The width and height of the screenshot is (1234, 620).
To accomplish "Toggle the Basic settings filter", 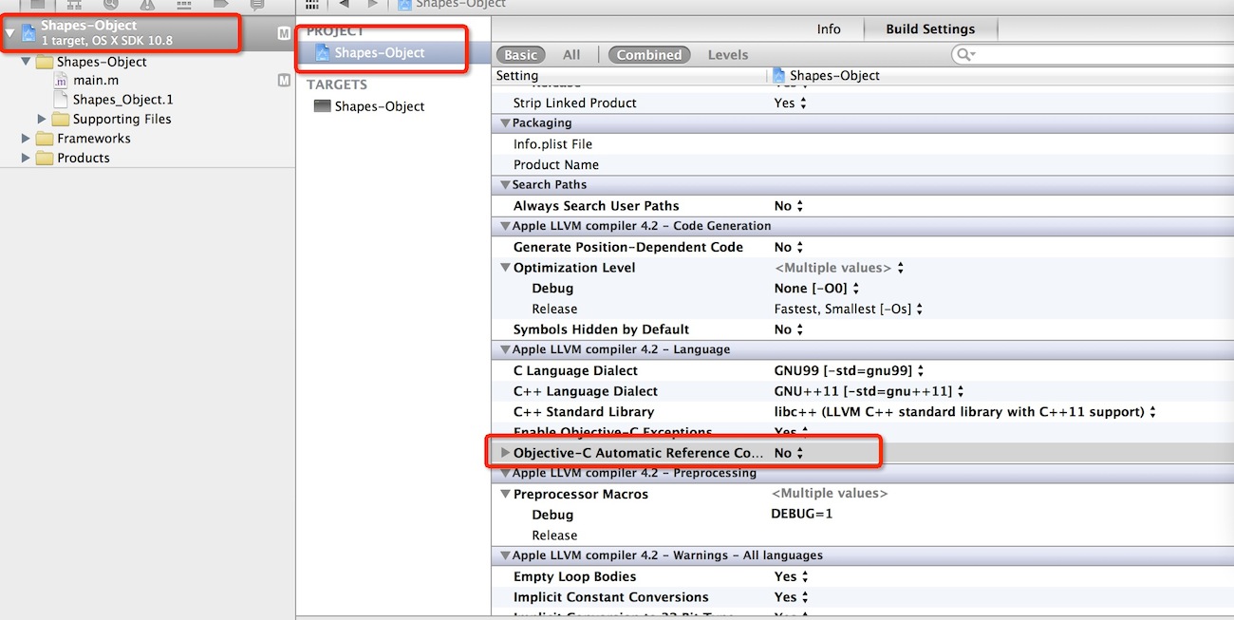I will tap(520, 55).
